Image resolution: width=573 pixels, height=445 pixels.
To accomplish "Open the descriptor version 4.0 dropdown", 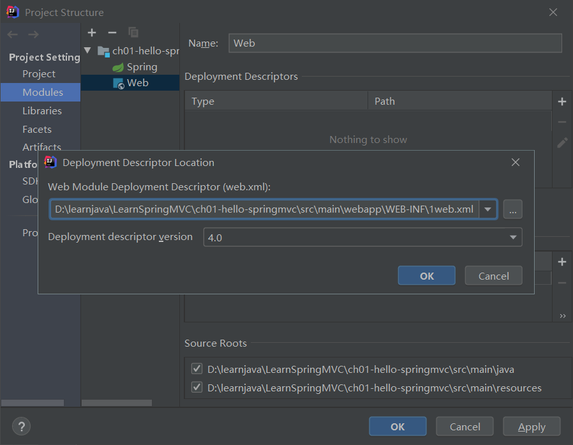I will tap(513, 238).
